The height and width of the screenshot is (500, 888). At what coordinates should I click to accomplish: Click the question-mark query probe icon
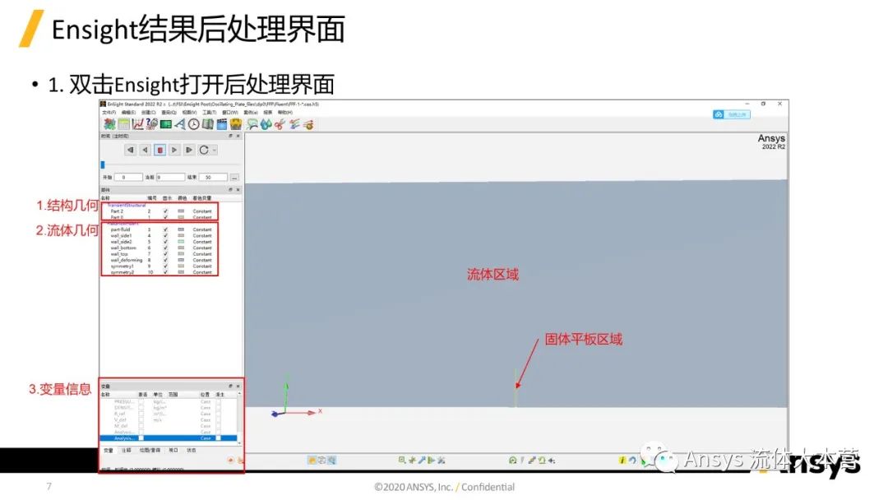[151, 124]
